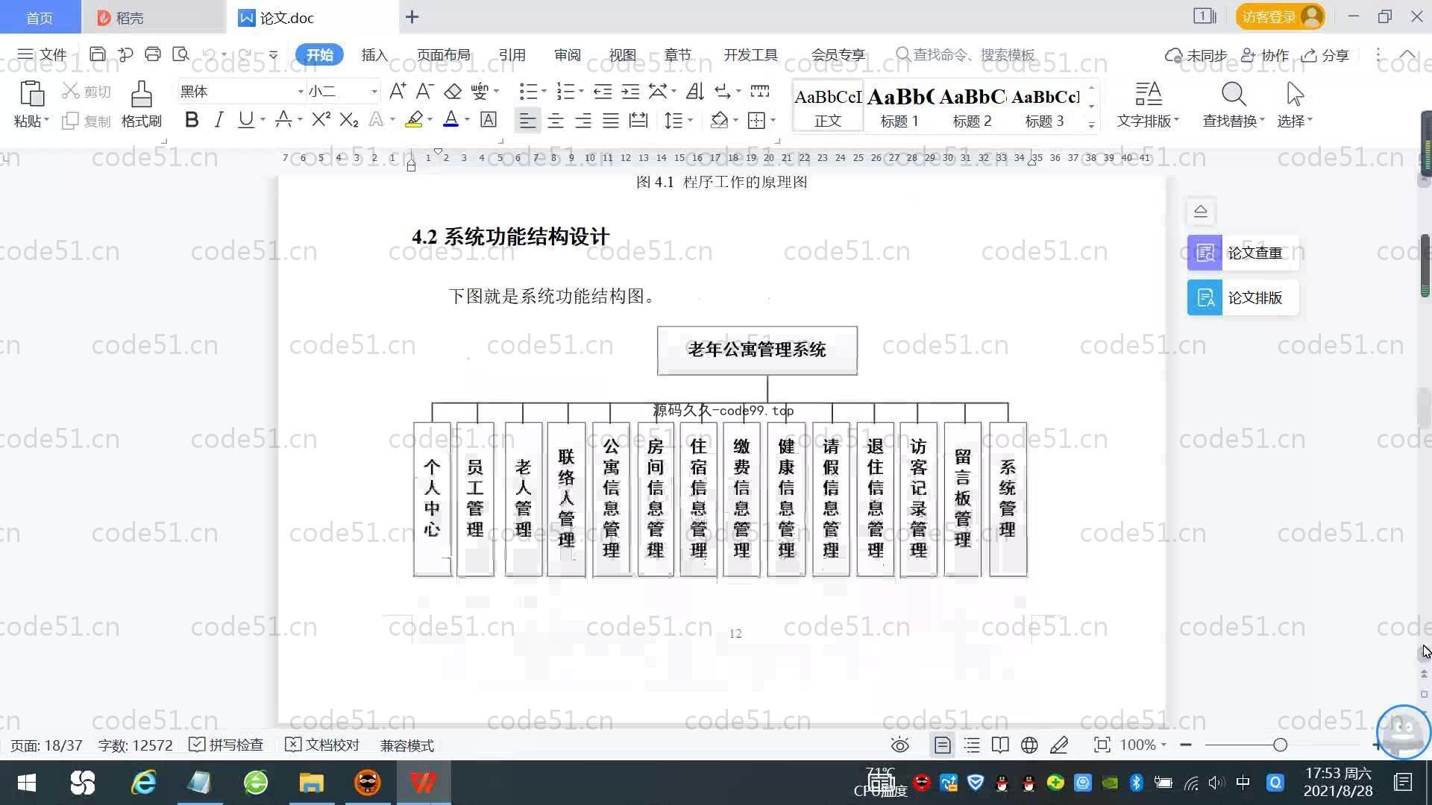This screenshot has width=1432, height=805.
Task: Click the Paste clipboard icon
Action: (x=31, y=95)
